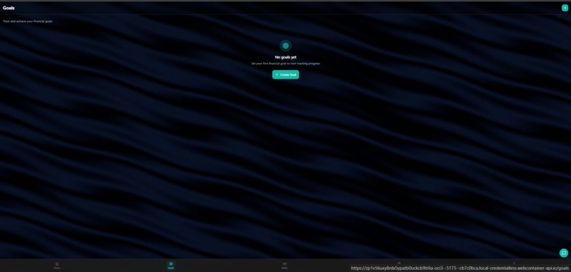Click "Set your first financial goal" message
Image resolution: width=571 pixels, height=272 pixels.
[x=285, y=64]
